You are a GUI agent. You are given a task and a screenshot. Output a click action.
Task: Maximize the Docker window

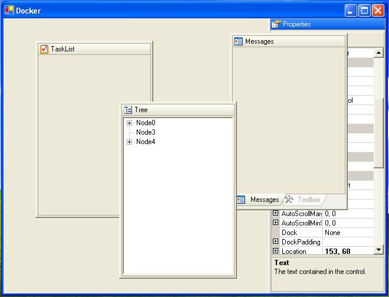(364, 11)
